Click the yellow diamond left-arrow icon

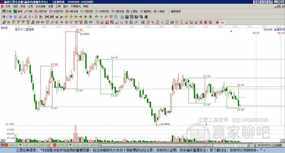[66, 17]
